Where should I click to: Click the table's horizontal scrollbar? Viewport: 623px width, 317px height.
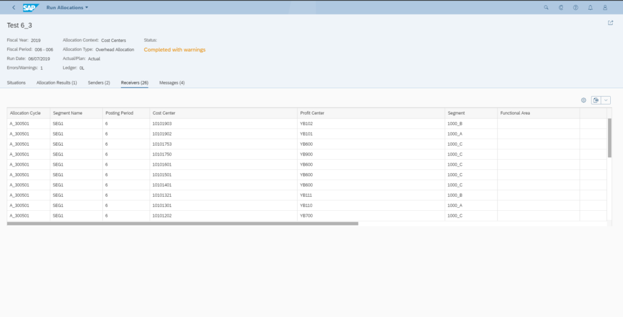pos(183,223)
